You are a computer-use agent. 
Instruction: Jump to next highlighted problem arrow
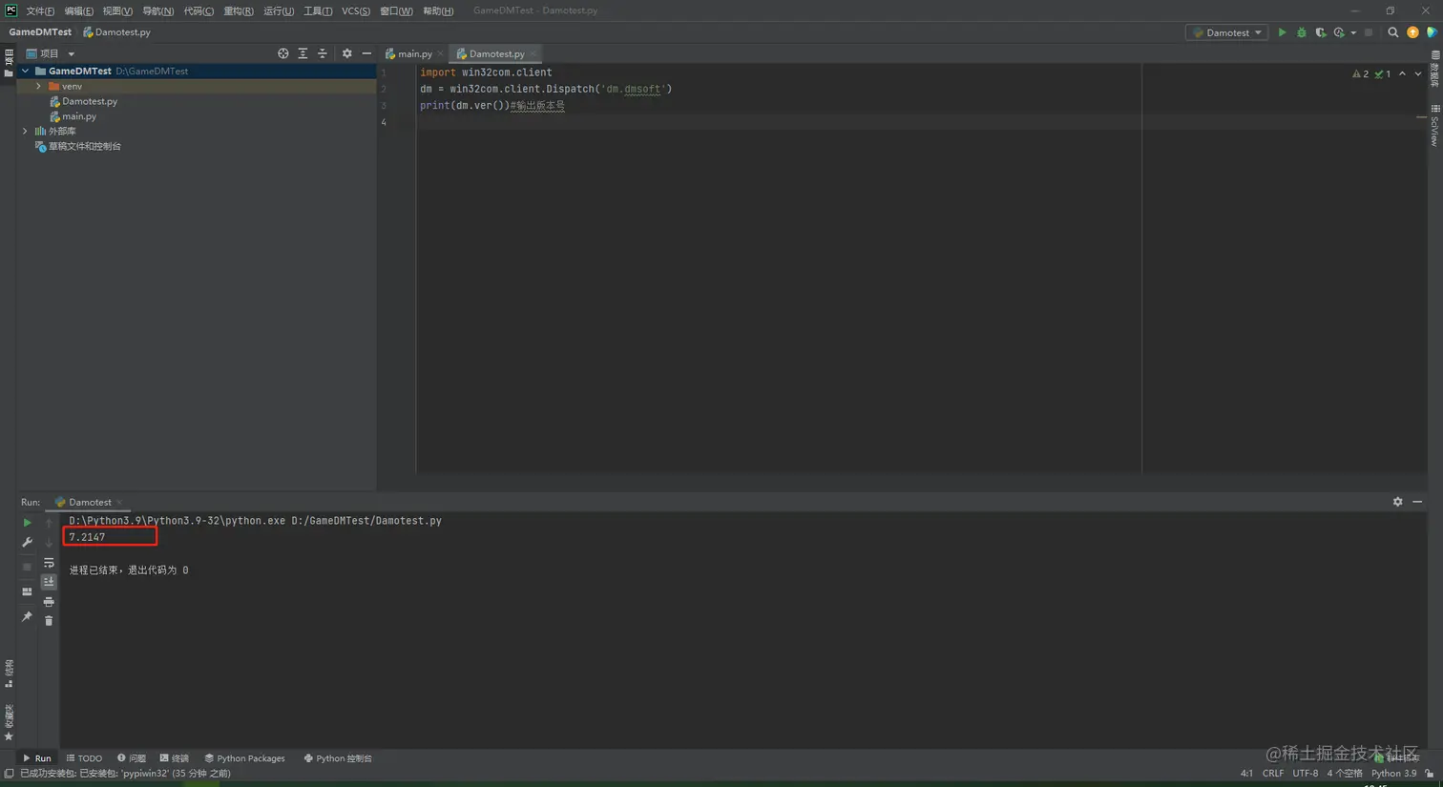[1418, 73]
